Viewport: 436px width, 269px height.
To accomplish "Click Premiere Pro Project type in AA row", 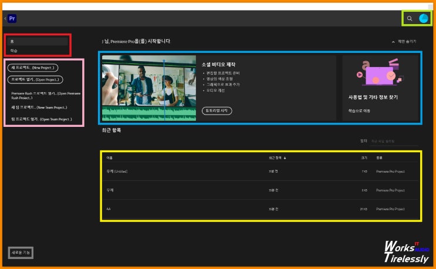I will point(390,209).
